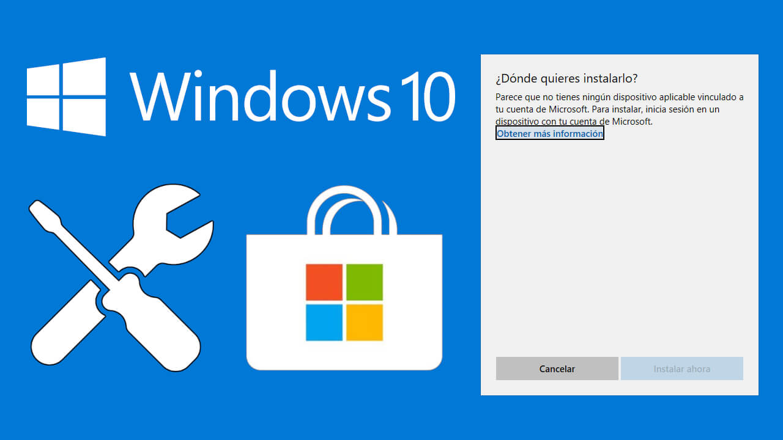Click the Microsoft Store shopping bag icon
The height and width of the screenshot is (440, 783).
tap(344, 278)
